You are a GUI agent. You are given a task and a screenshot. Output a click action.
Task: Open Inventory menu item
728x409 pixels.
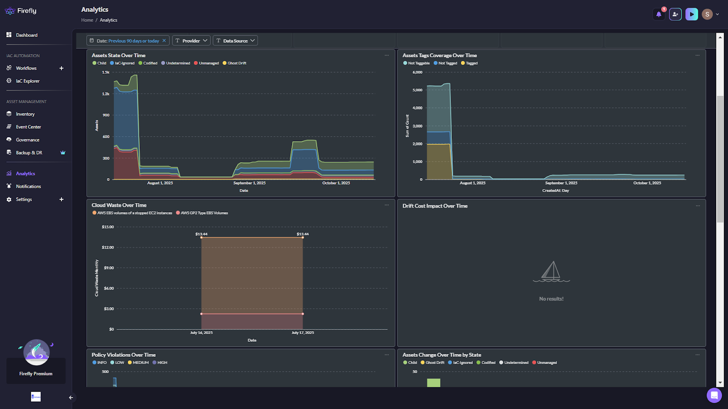point(25,114)
